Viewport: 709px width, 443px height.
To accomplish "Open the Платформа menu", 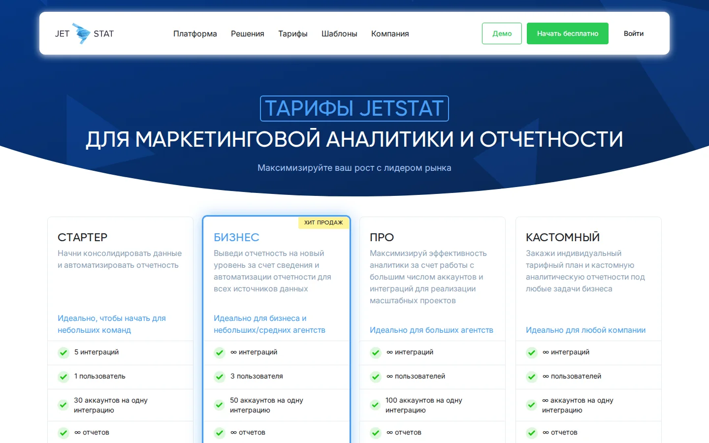I will pos(195,33).
